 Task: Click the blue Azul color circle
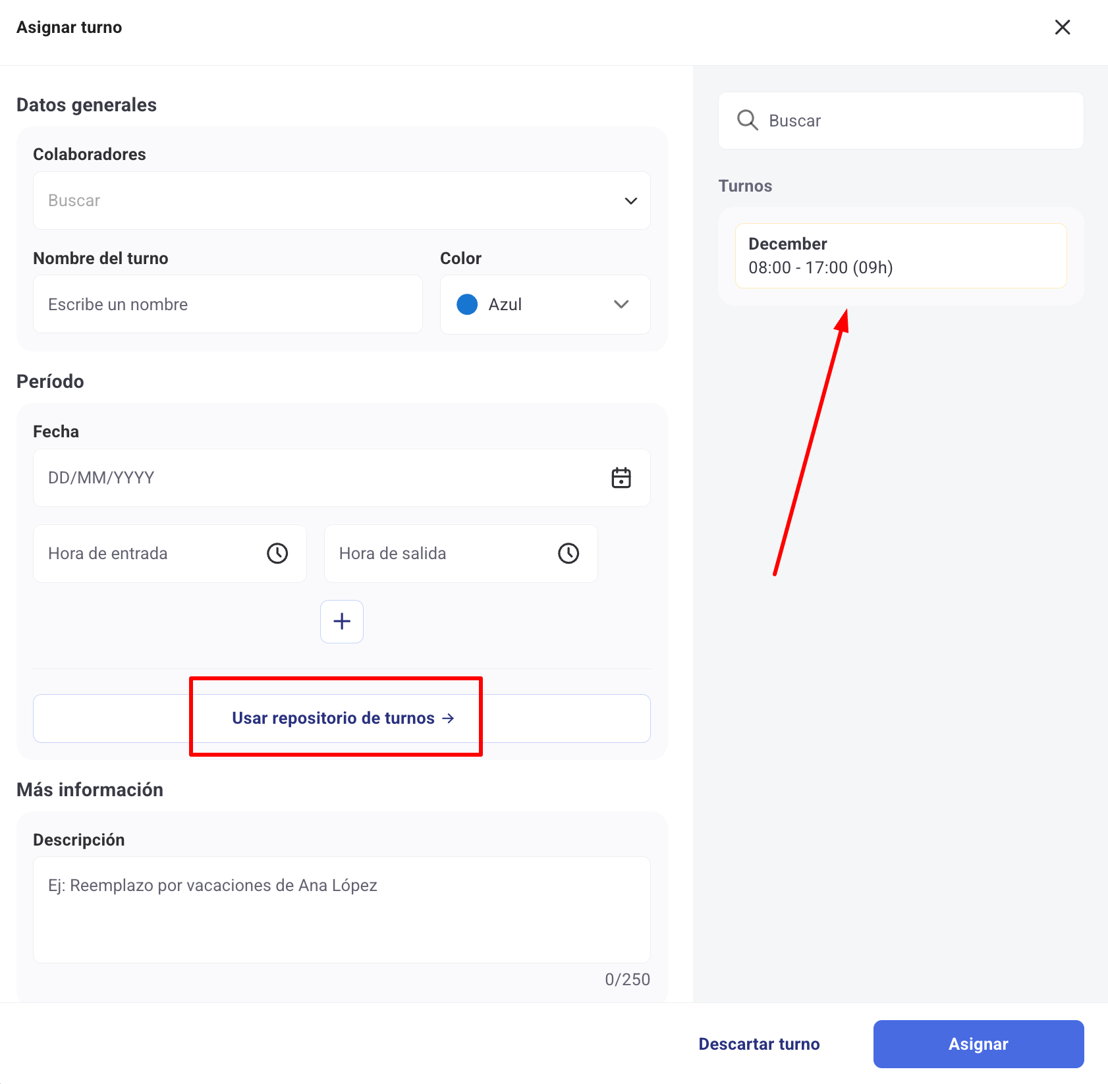click(x=467, y=304)
